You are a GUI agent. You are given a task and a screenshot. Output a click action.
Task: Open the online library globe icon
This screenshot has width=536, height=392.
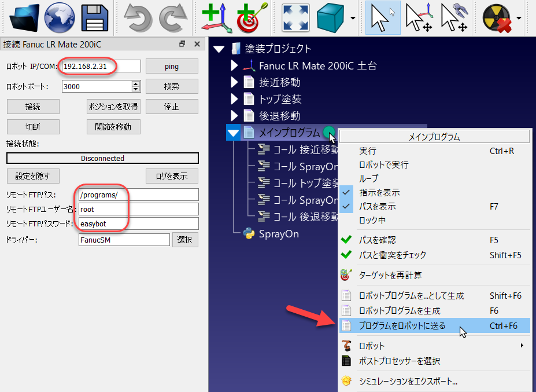[60, 18]
